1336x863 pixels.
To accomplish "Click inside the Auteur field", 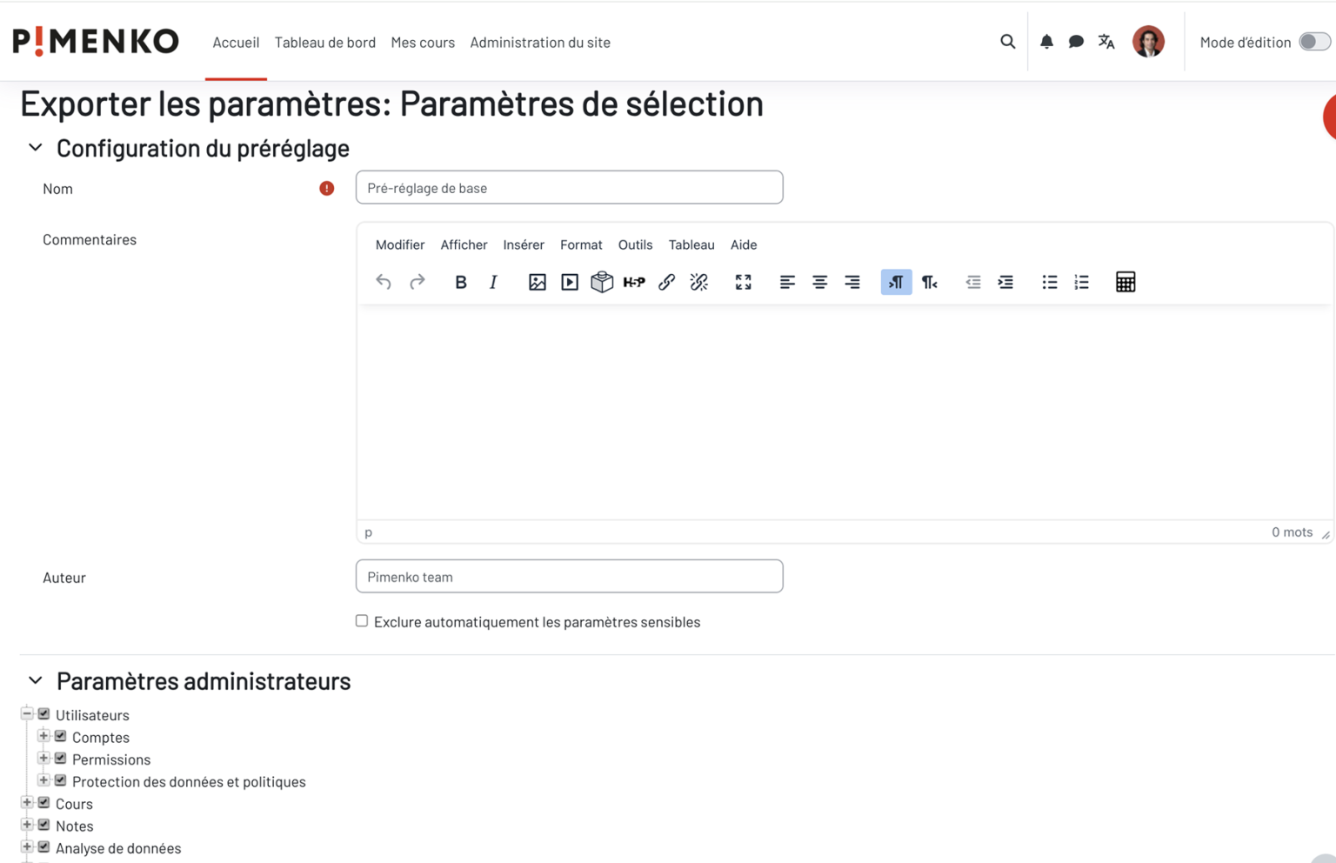I will point(569,576).
